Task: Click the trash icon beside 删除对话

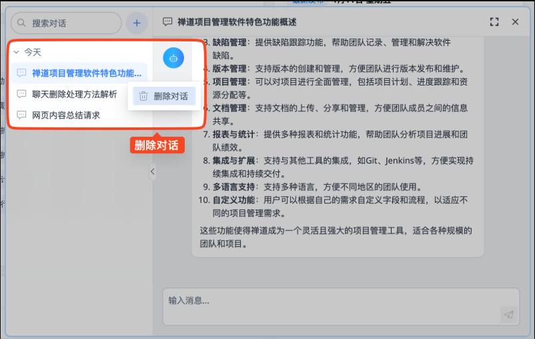Action: pos(143,96)
